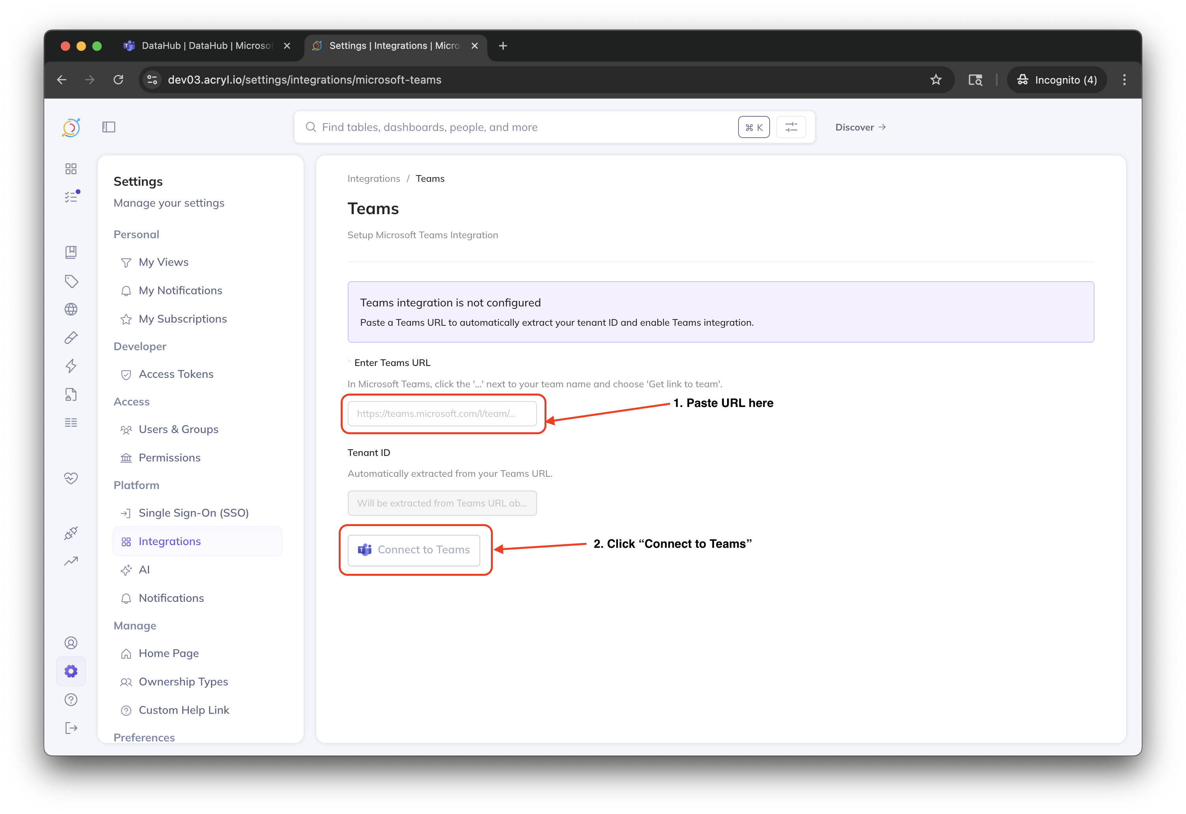Click the Integrations breadcrumb link
The height and width of the screenshot is (814, 1186).
tap(373, 179)
